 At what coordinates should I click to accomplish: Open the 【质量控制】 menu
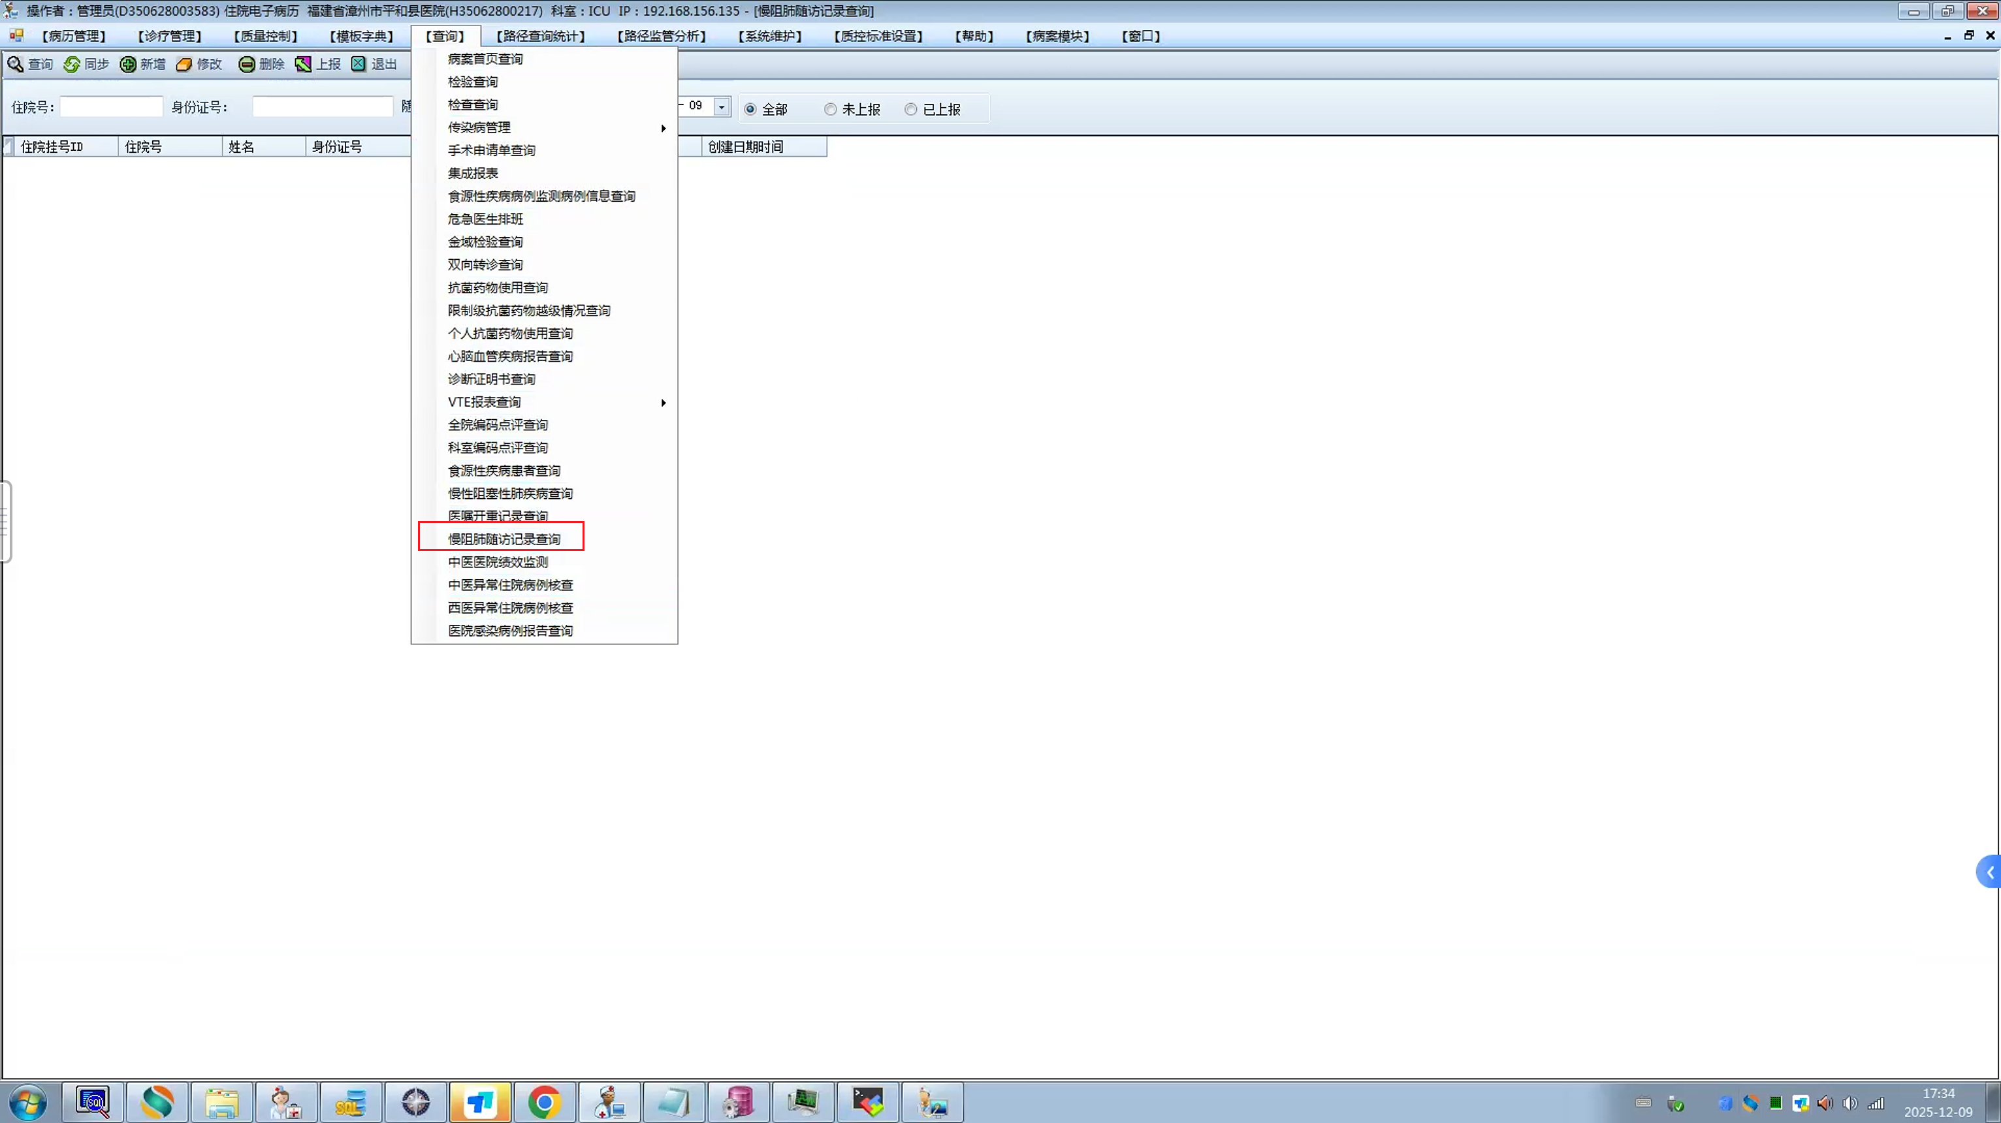click(266, 37)
